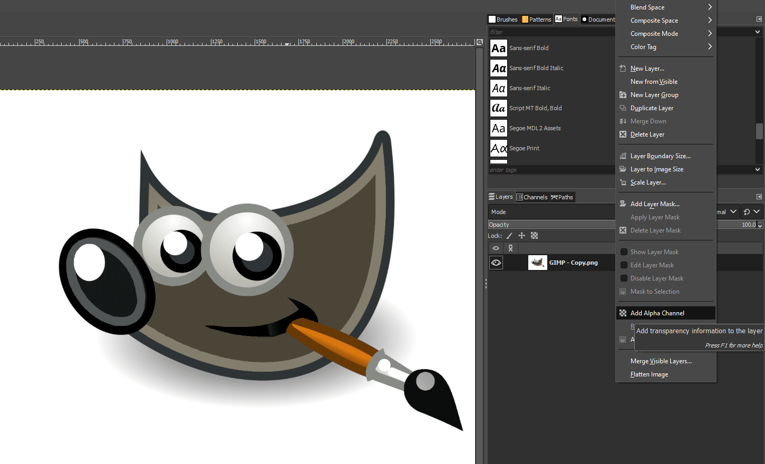Lock position and size for the layer
765x464 pixels.
pos(521,235)
